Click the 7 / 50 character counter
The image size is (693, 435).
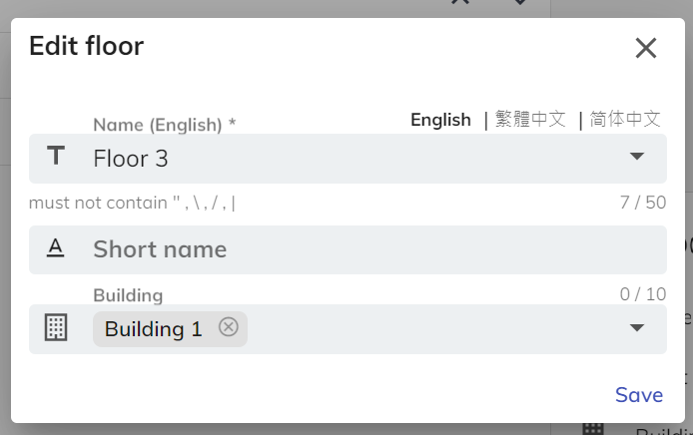(642, 203)
